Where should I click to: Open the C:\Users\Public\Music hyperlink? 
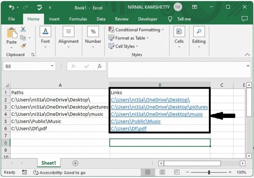136,122
